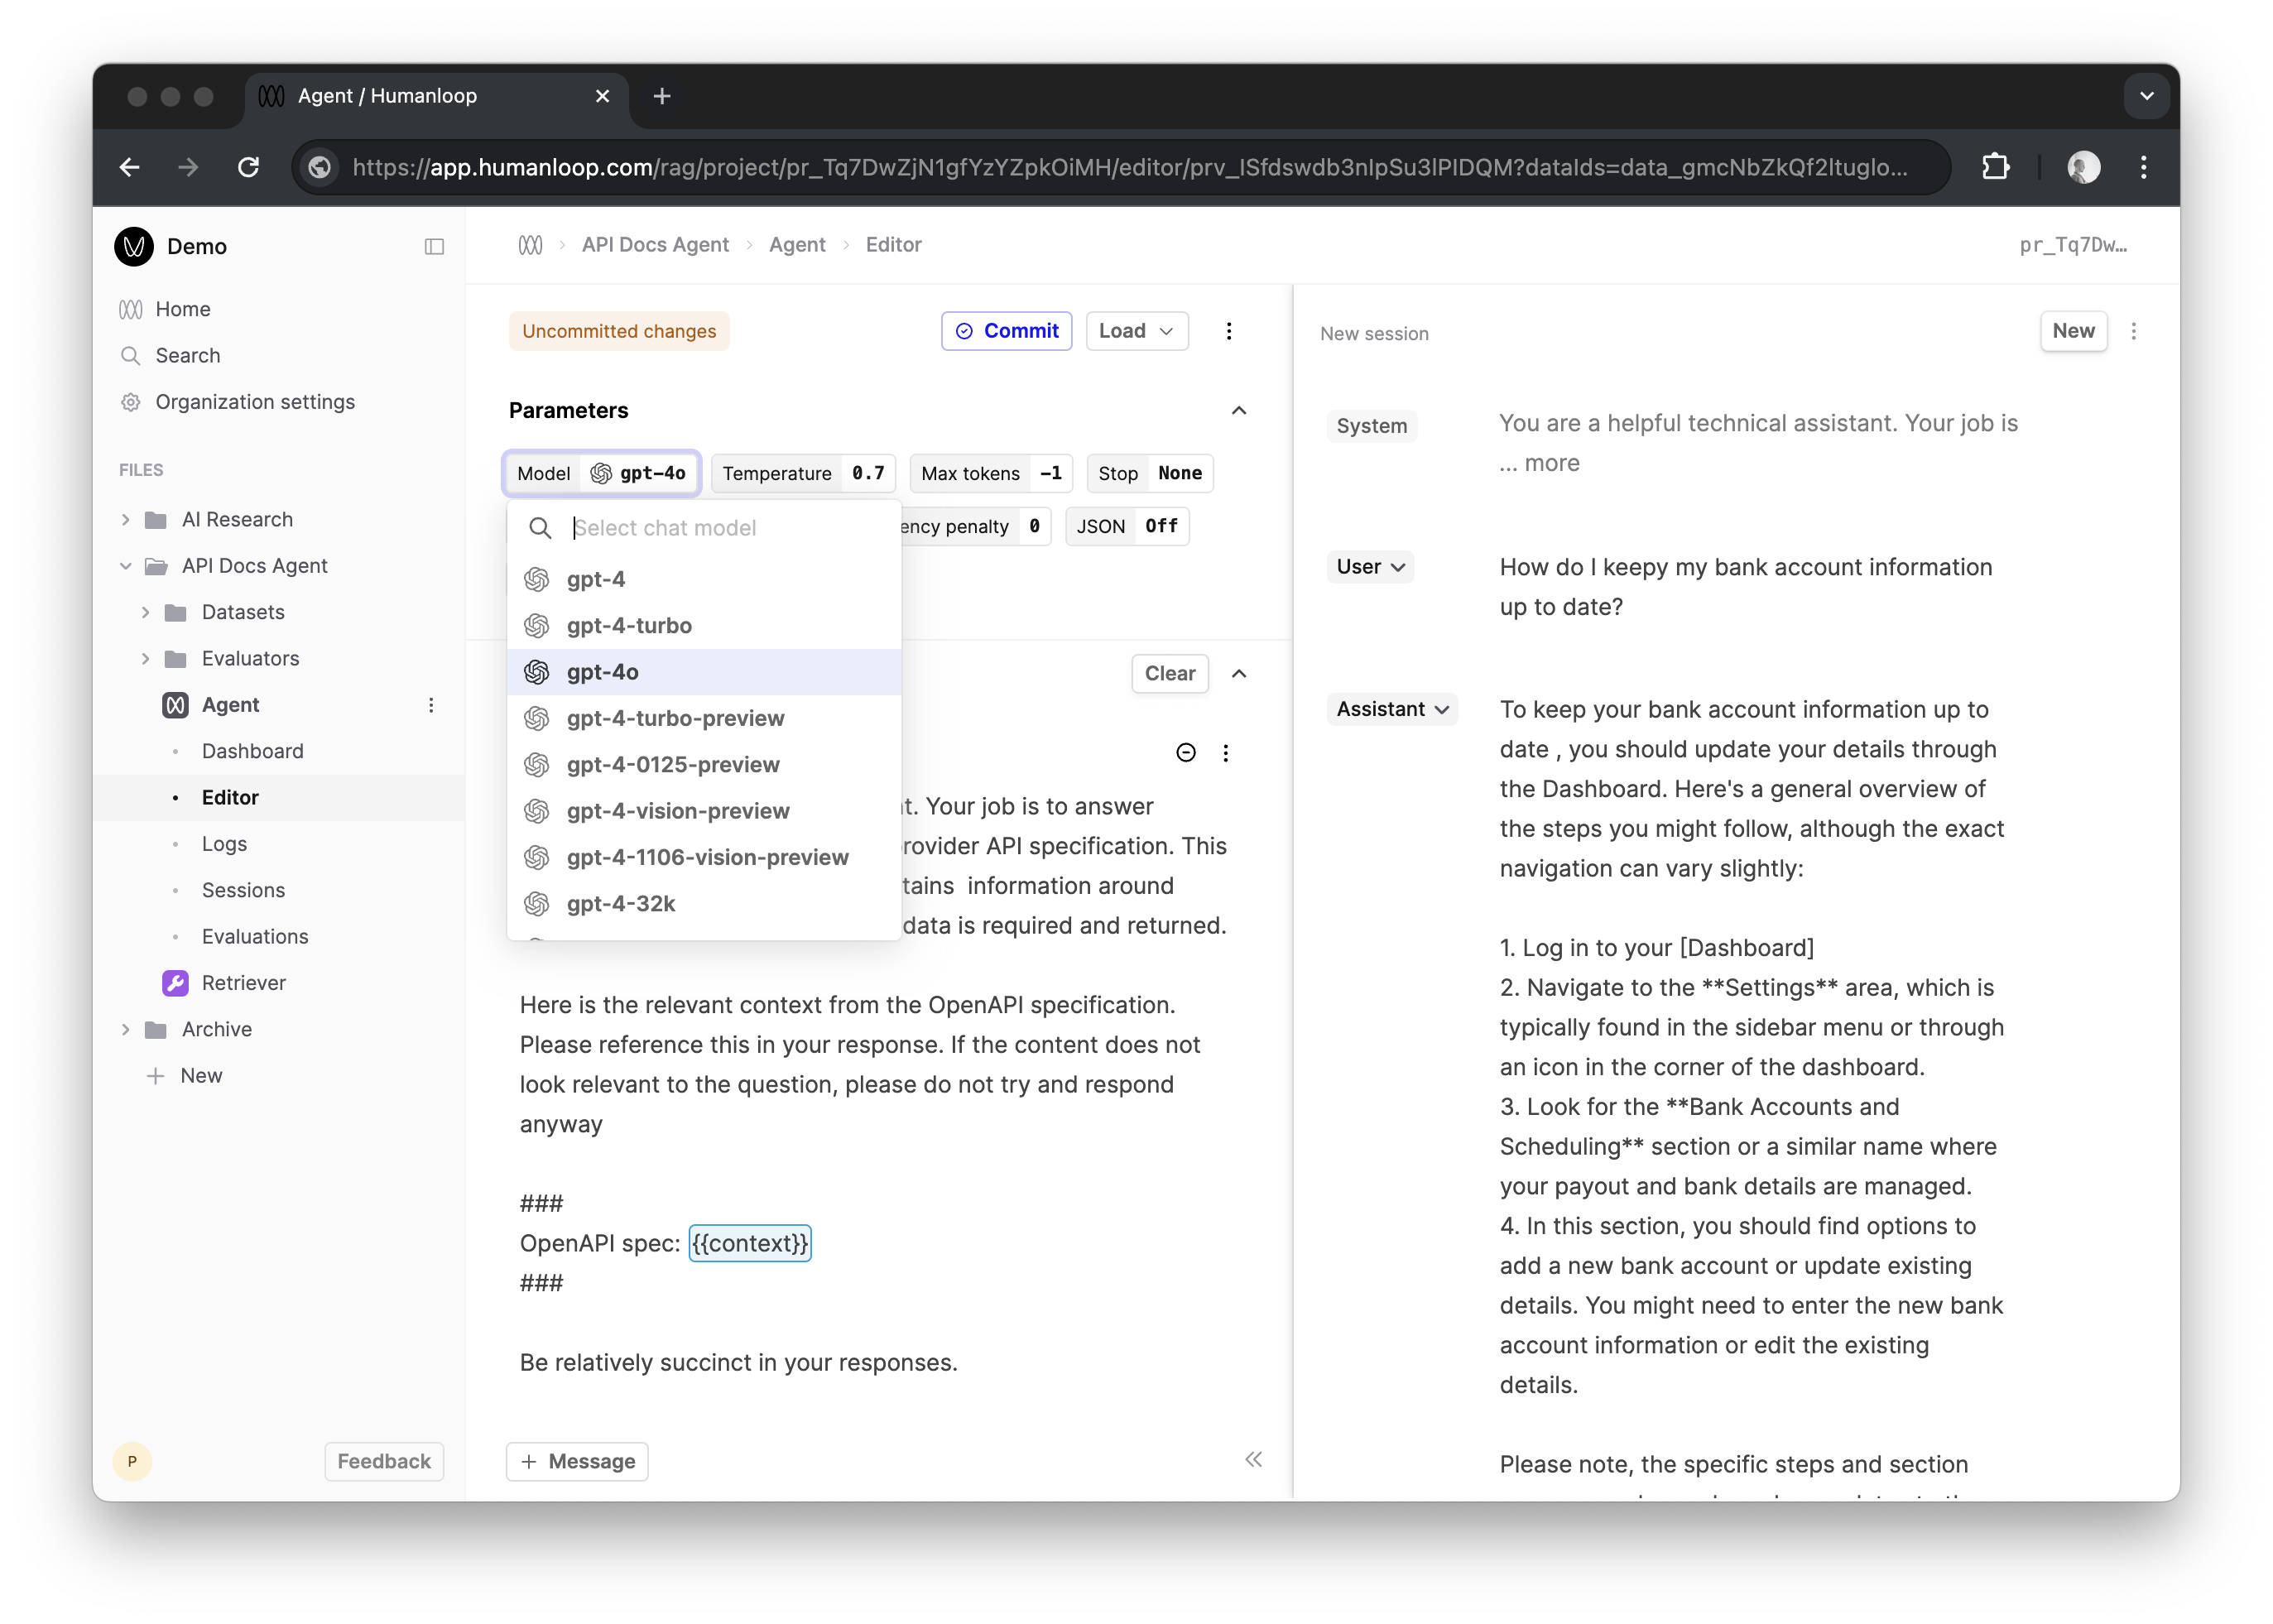
Task: Collapse the Parameters section
Action: 1238,411
